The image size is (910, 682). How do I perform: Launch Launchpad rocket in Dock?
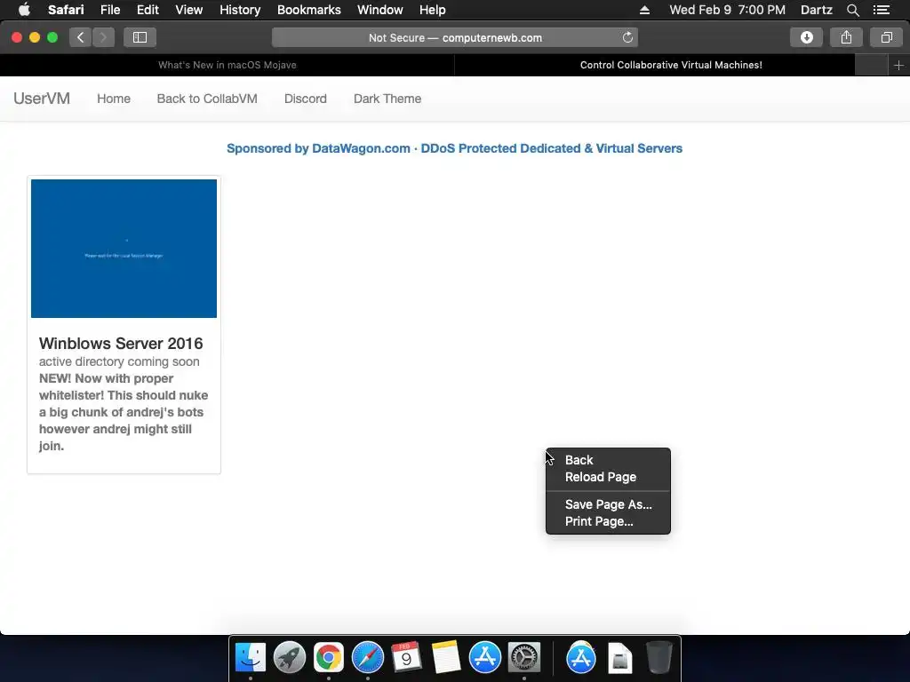[x=290, y=658]
